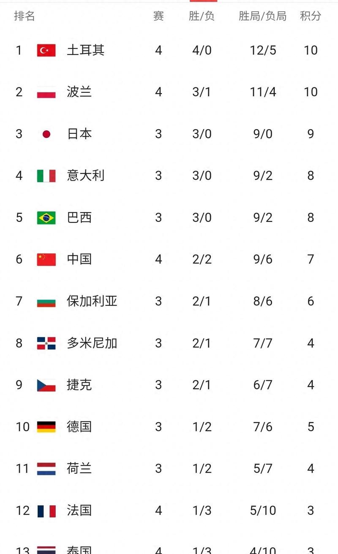
Task: Click the Dominican Republic flag icon
Action: click(x=46, y=343)
